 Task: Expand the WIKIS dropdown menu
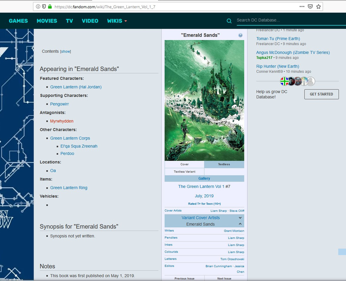117,21
